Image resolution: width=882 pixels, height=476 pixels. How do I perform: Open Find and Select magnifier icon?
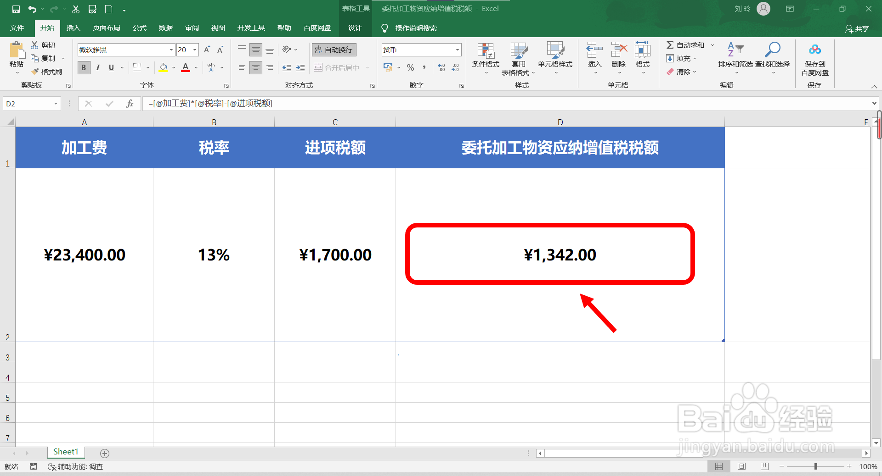click(x=772, y=50)
